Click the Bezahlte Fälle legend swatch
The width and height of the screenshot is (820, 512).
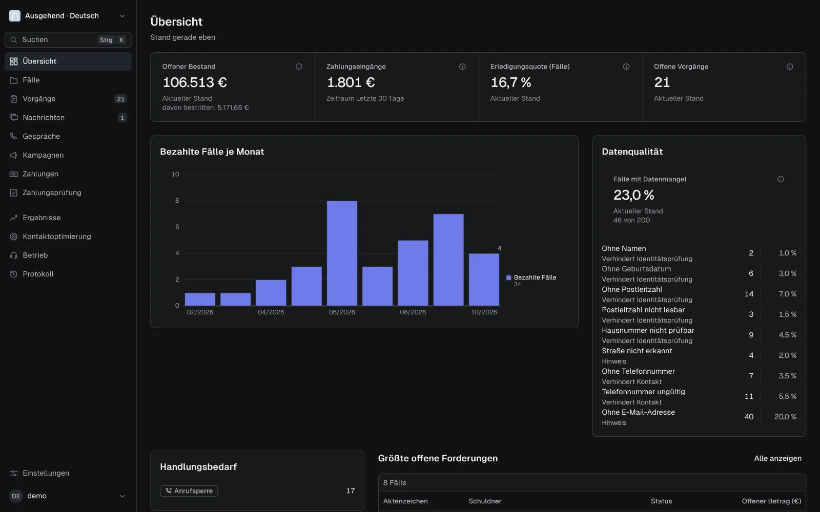509,278
